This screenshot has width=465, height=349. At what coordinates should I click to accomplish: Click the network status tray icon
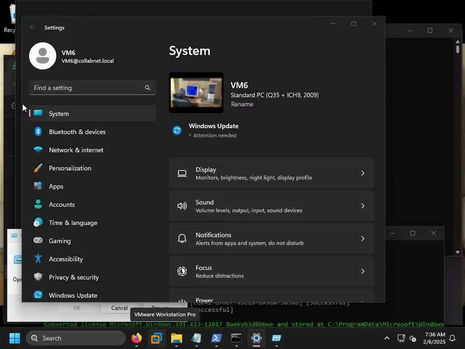pos(401,338)
